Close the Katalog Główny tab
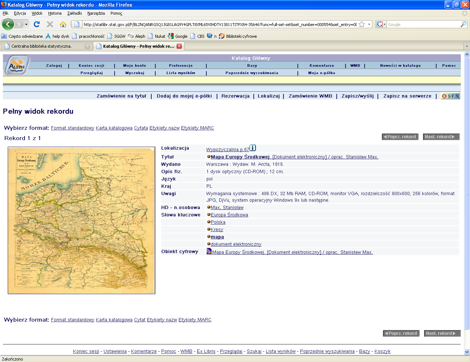This screenshot has width=470, height=362. pos(179,46)
